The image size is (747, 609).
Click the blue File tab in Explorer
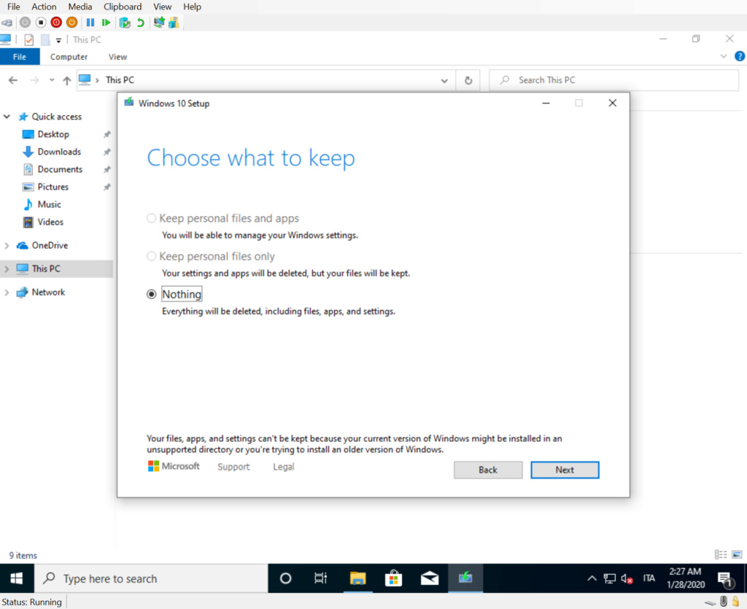click(20, 57)
